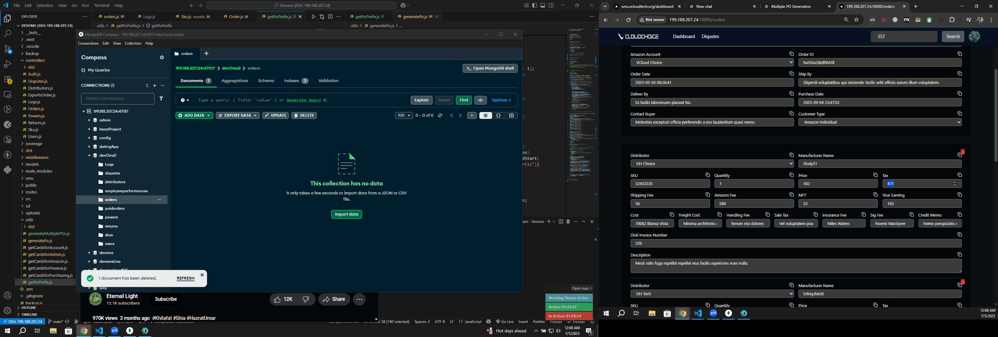
Task: Expand the admin database in Compass
Action: tap(89, 120)
